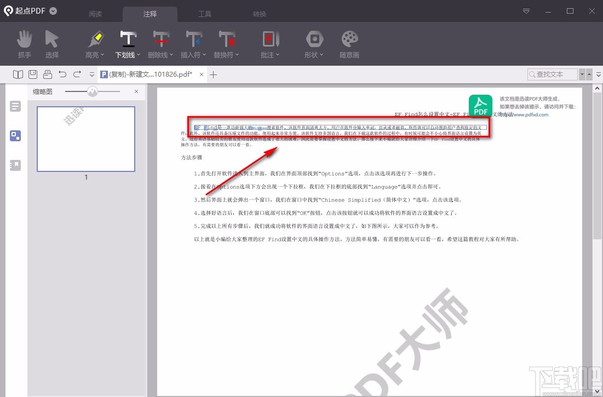Switch to the 阅读 tab
Image resolution: width=603 pixels, height=397 pixels.
[95, 14]
